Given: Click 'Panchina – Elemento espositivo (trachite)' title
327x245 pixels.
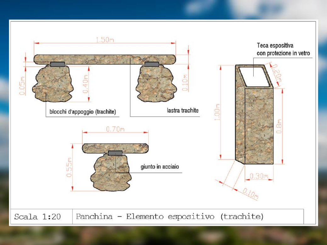Looking at the screenshot, I should pyautogui.click(x=170, y=216).
